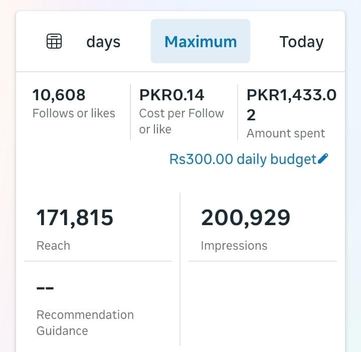The width and height of the screenshot is (361, 352).
Task: Click the PKR1,433.02 amount figure
Action: click(291, 104)
